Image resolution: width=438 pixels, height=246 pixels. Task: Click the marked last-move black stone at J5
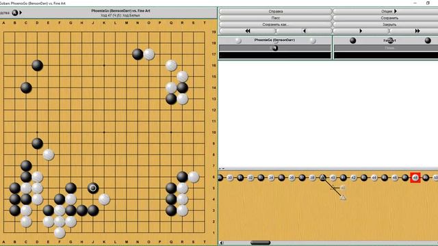pos(93,189)
